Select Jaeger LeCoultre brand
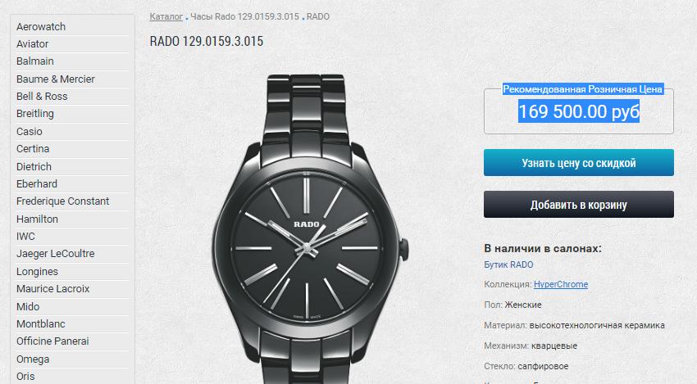 tap(56, 254)
